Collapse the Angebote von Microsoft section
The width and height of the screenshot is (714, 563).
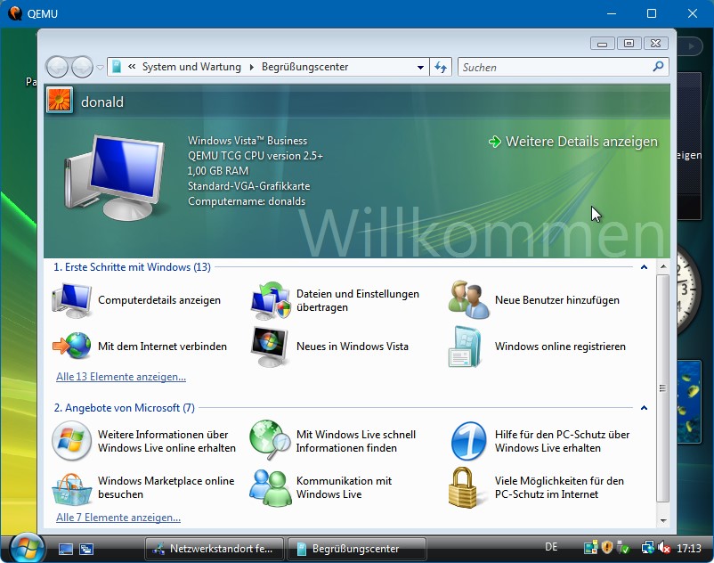(x=644, y=408)
